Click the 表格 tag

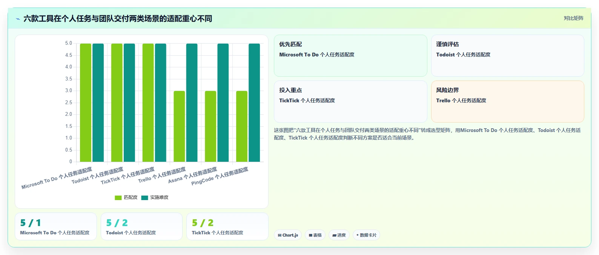coord(315,235)
